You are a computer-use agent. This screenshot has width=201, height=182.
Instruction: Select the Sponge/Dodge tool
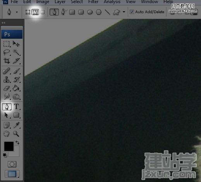pos(16,97)
